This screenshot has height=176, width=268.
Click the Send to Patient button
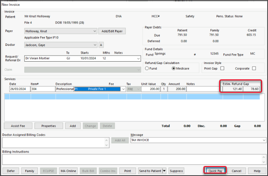point(150,171)
